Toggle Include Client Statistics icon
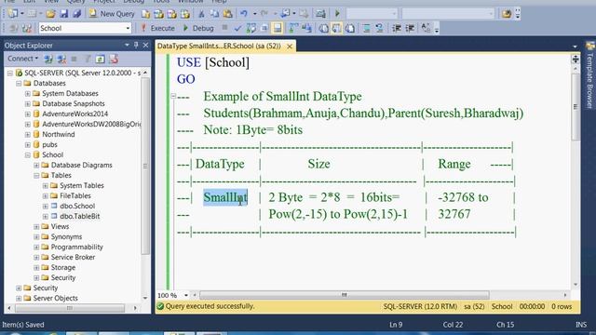Image resolution: width=596 pixels, height=335 pixels. click(x=306, y=28)
